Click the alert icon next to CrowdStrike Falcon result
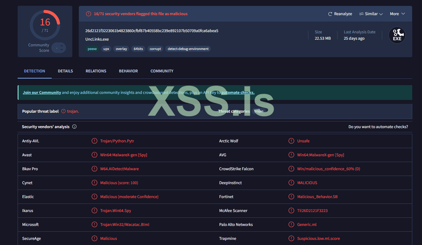The height and width of the screenshot is (245, 422). (x=291, y=169)
